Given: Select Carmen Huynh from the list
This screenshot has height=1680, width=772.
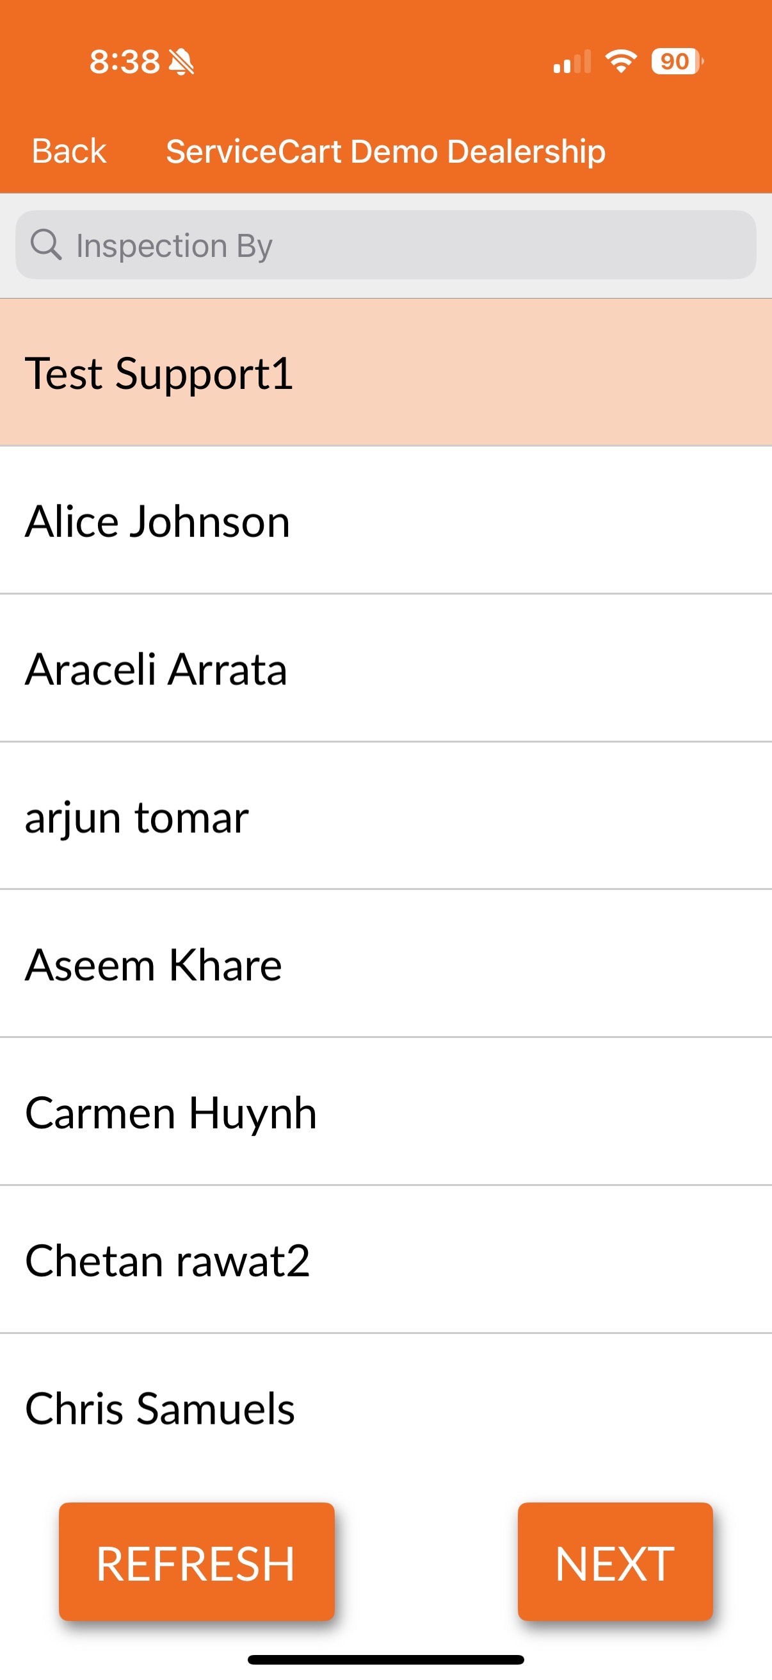Looking at the screenshot, I should [x=385, y=1112].
